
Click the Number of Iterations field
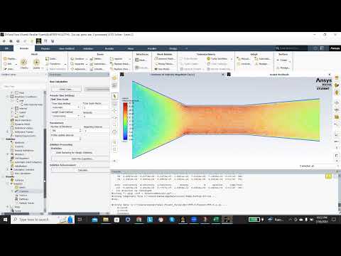[x=65, y=131]
